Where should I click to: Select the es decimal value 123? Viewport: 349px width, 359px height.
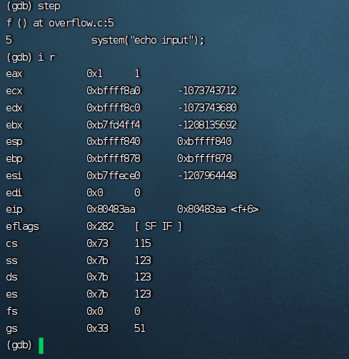pyautogui.click(x=143, y=294)
